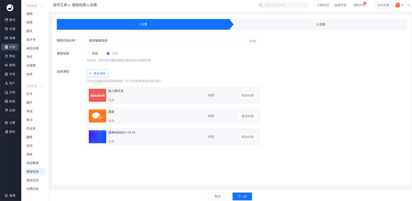
Task: Click the colorful 应用 apps icon
Action: pyautogui.click(x=6, y=110)
